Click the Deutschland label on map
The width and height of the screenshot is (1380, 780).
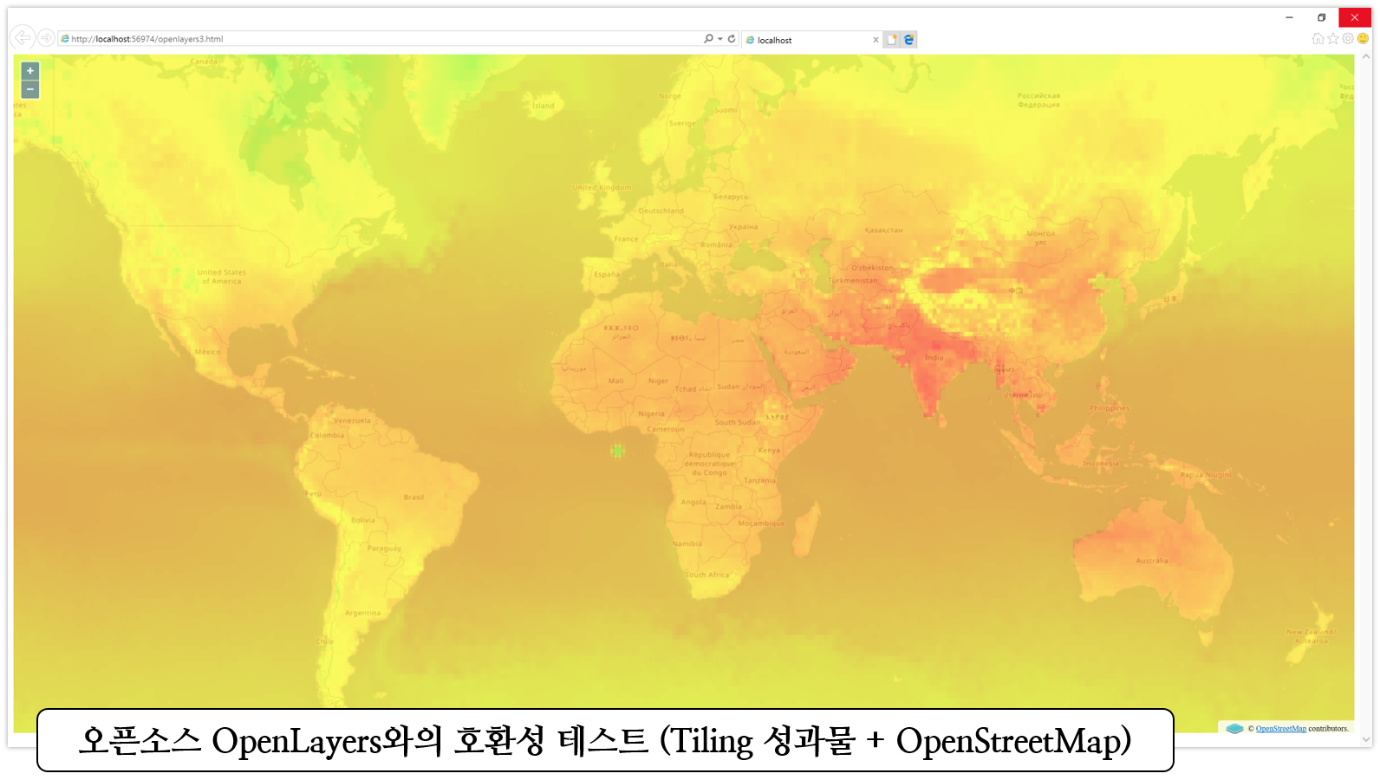(661, 211)
